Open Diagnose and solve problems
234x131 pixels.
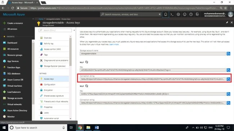coord(54,60)
